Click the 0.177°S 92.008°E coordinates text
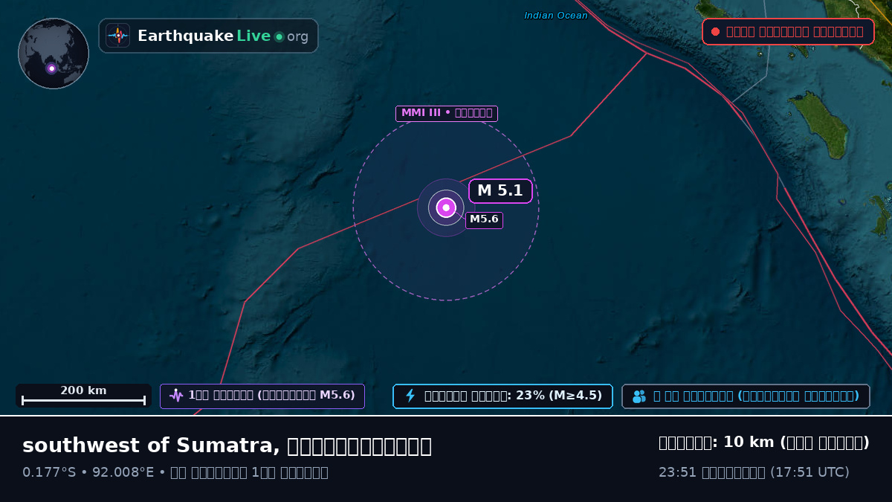Screen dimensions: 892x502 tap(88, 472)
